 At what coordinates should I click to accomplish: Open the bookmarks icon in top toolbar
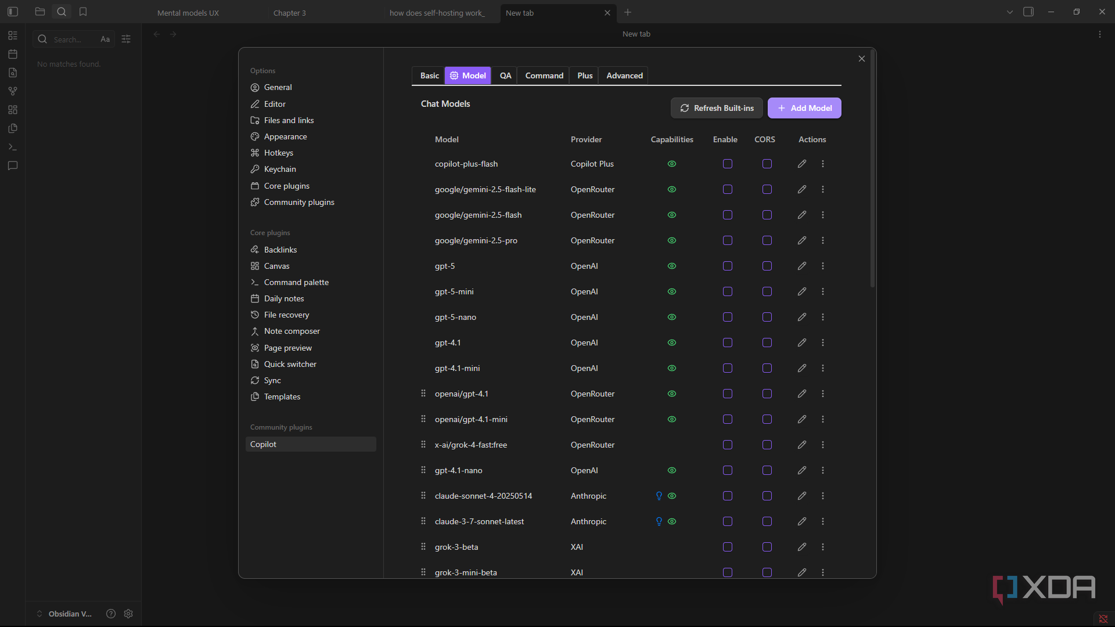(x=83, y=12)
